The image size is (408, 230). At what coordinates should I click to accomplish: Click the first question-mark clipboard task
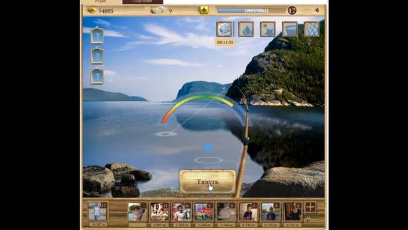pos(97,36)
